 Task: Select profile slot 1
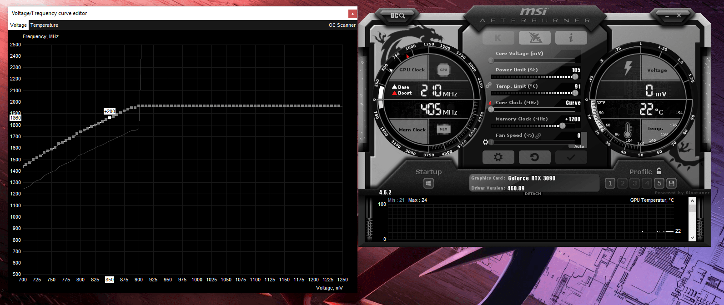(610, 183)
